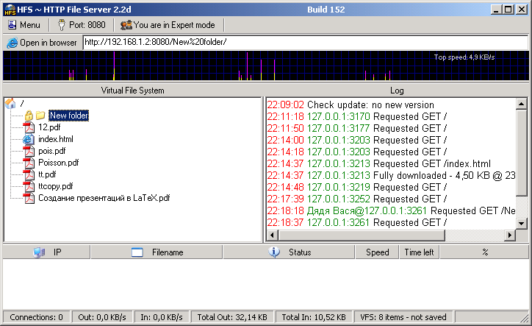Click the PDF icon of pois.pdf
The width and height of the screenshot is (532, 326).
coord(29,151)
